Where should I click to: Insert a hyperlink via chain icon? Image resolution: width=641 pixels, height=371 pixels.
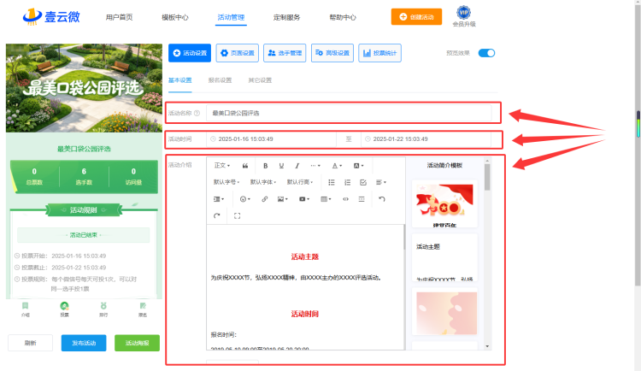tap(264, 199)
